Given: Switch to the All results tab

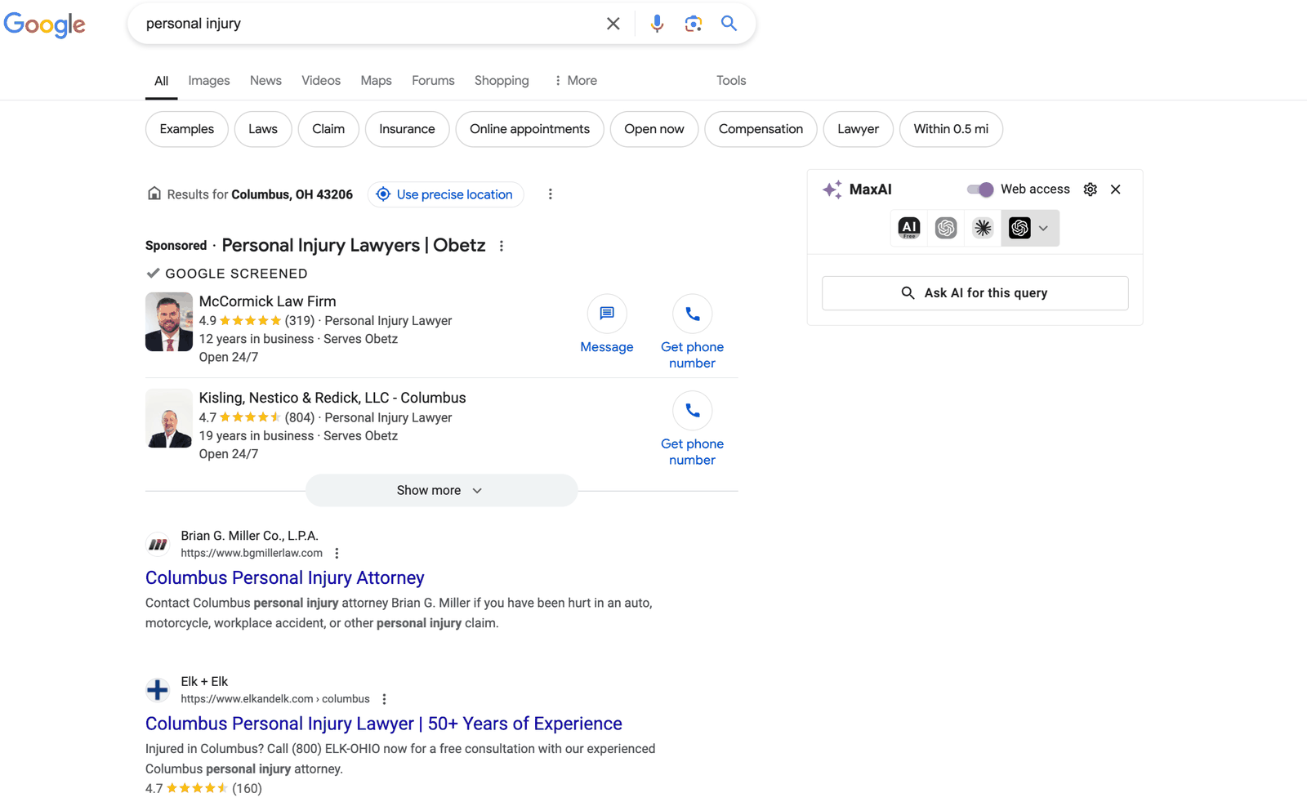Looking at the screenshot, I should (162, 81).
